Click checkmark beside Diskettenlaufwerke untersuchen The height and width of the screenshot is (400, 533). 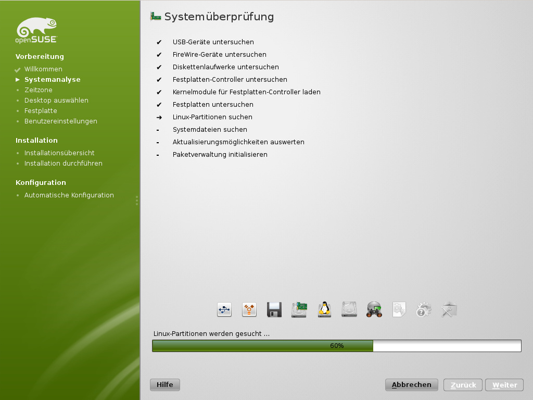click(x=159, y=67)
